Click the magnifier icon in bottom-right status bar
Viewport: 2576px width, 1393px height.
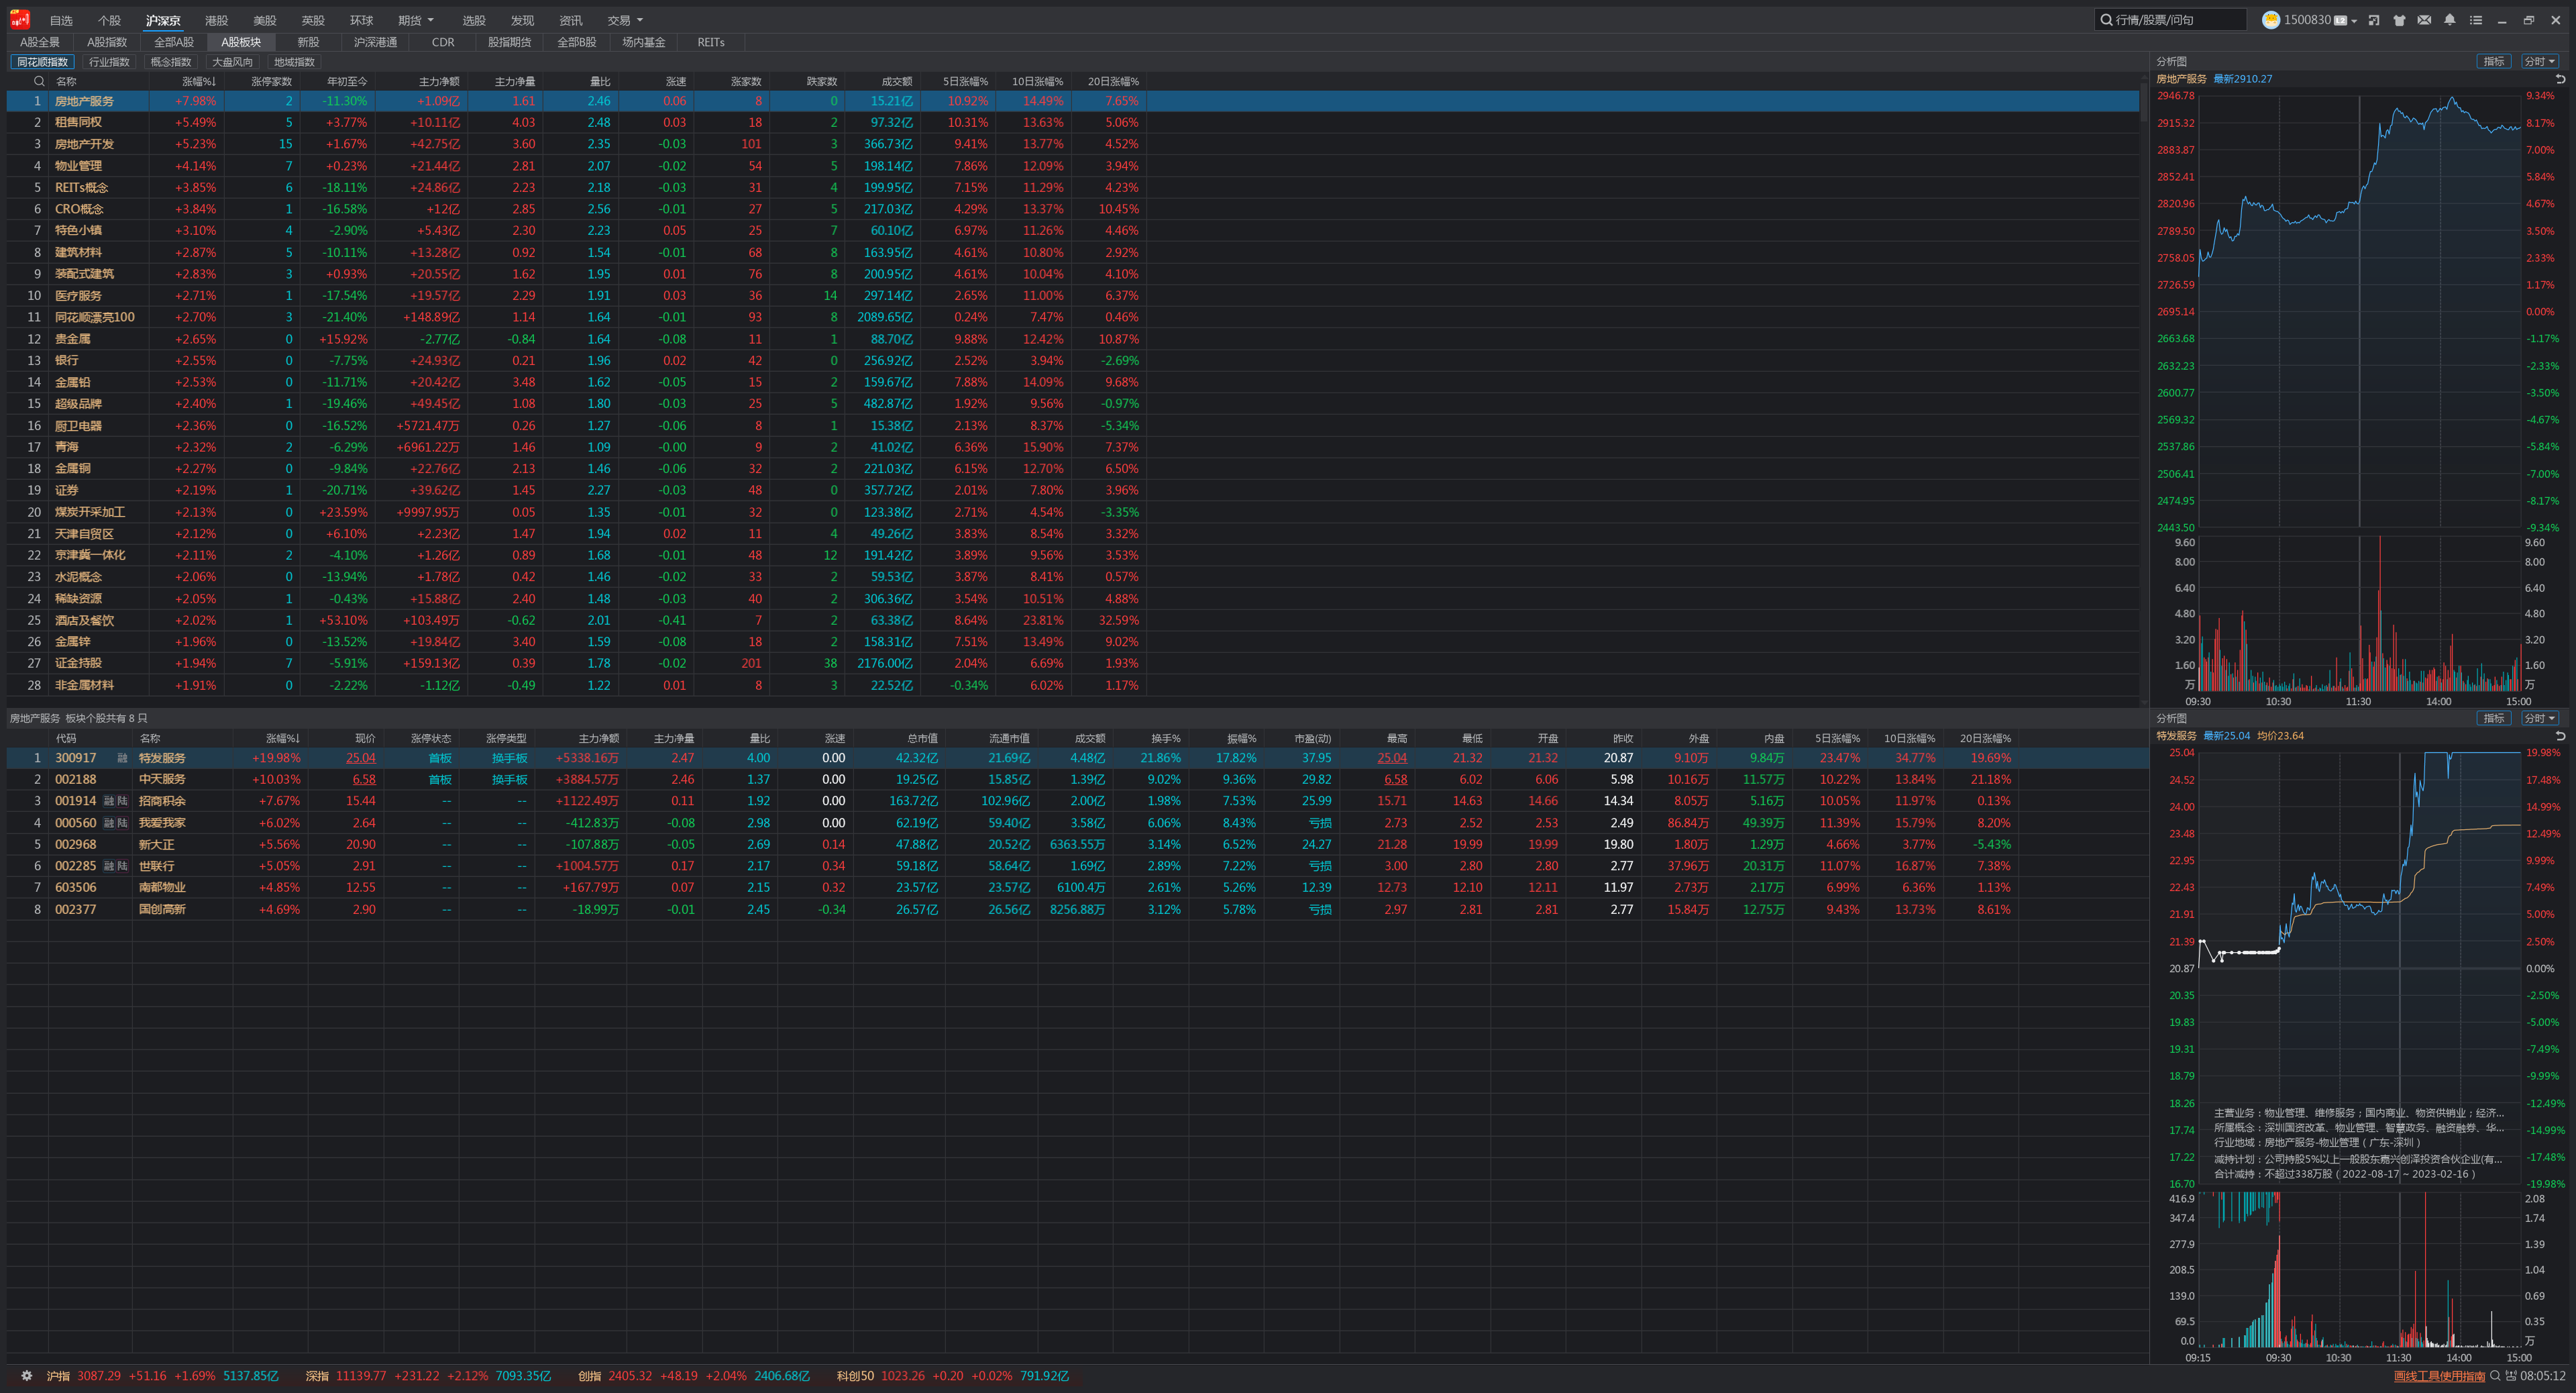pyautogui.click(x=2496, y=1376)
